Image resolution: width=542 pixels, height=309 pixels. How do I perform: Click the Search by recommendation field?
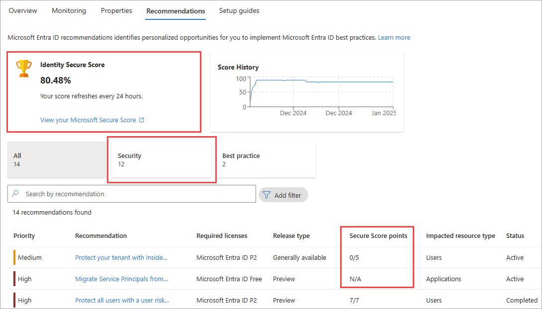[134, 194]
